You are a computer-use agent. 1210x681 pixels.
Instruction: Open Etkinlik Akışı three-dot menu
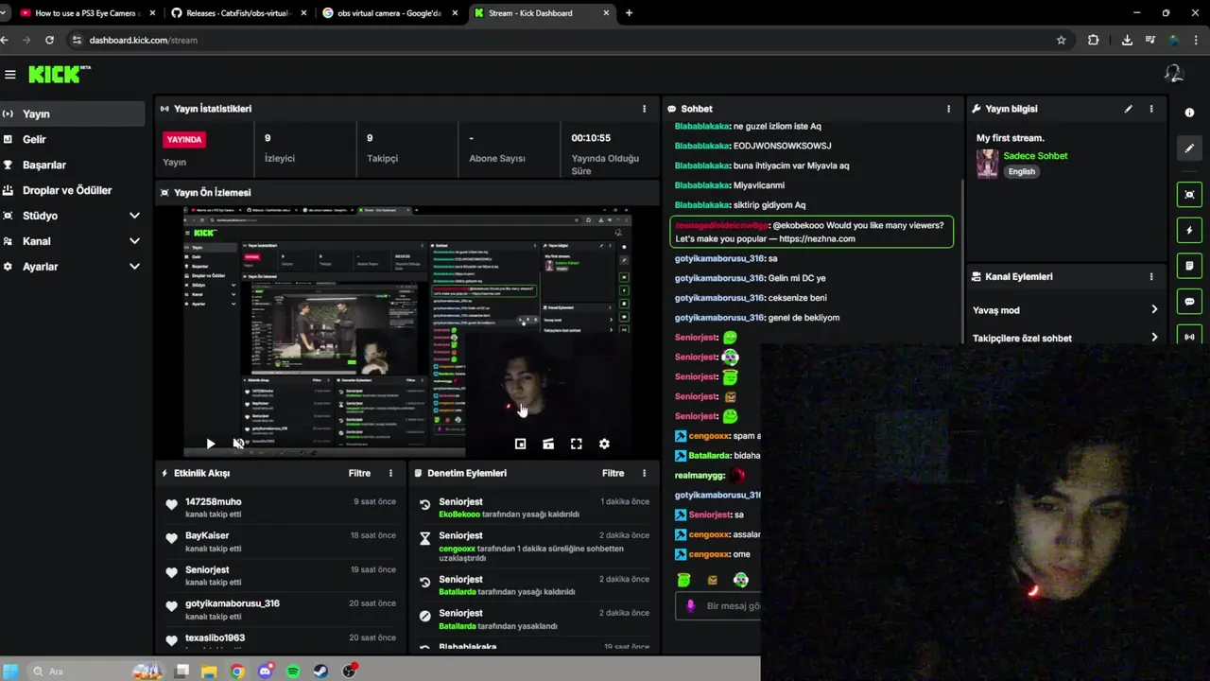[x=390, y=473]
